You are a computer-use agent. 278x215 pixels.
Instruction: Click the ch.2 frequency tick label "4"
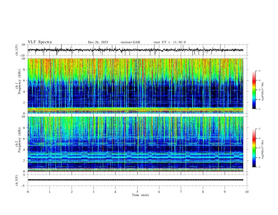[x=25, y=150]
